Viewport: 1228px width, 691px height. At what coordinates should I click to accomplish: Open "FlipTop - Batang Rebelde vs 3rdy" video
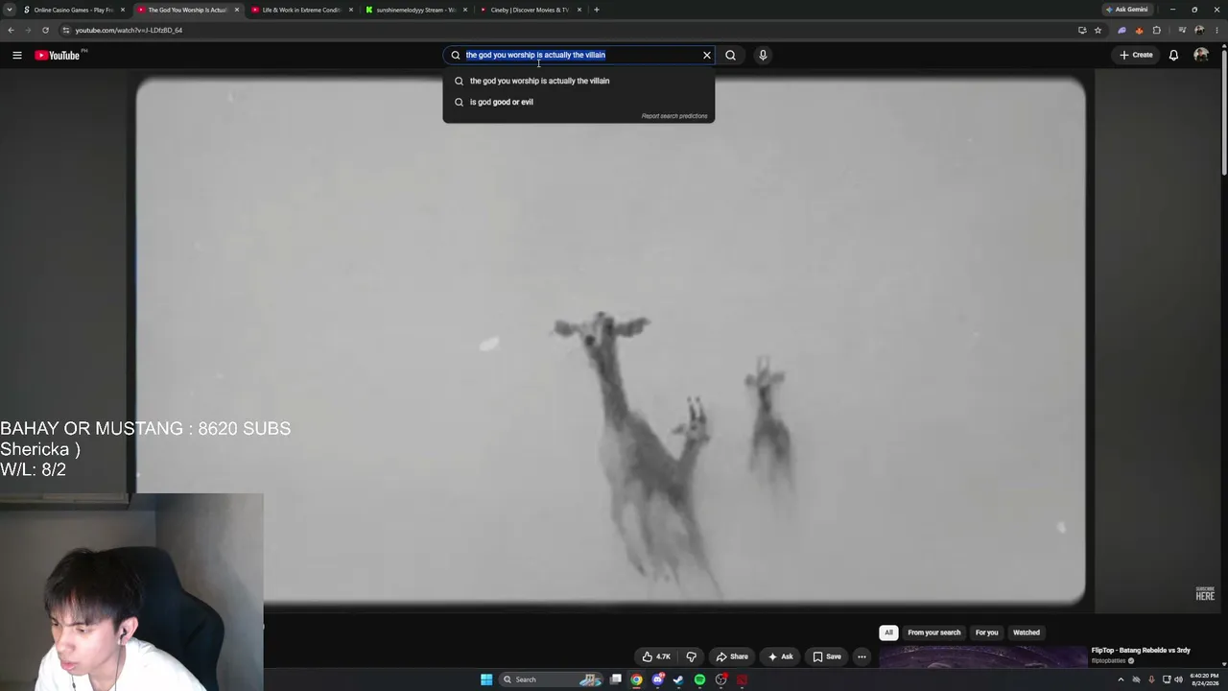coord(1141,650)
